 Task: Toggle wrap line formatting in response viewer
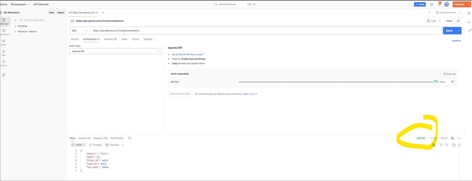click(434, 145)
